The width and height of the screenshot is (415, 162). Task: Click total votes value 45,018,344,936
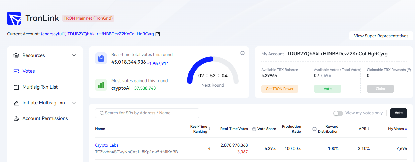point(129,62)
